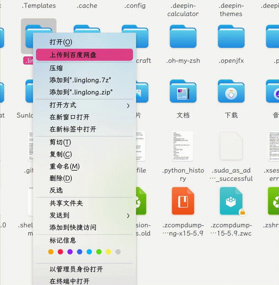Choose 剪切(T) menu item
The image size is (279, 285).
coord(84,142)
